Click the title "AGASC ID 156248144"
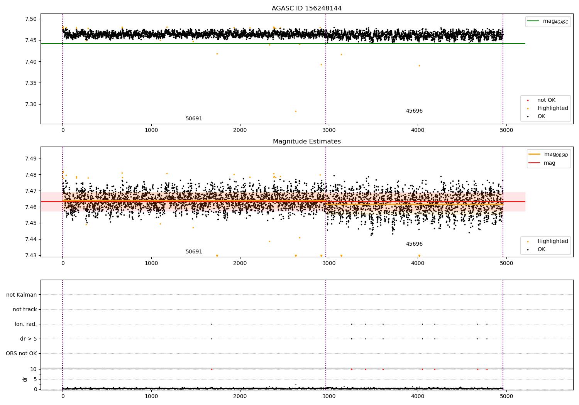This screenshot has width=579, height=405. (306, 8)
